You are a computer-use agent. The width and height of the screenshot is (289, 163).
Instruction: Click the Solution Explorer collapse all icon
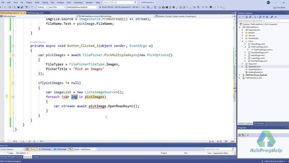(x=264, y=17)
